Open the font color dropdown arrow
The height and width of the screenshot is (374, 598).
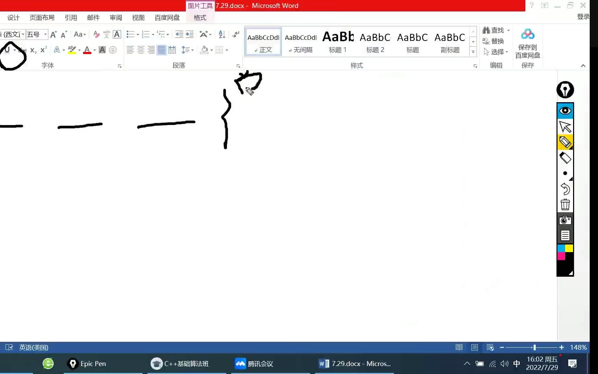(x=94, y=51)
